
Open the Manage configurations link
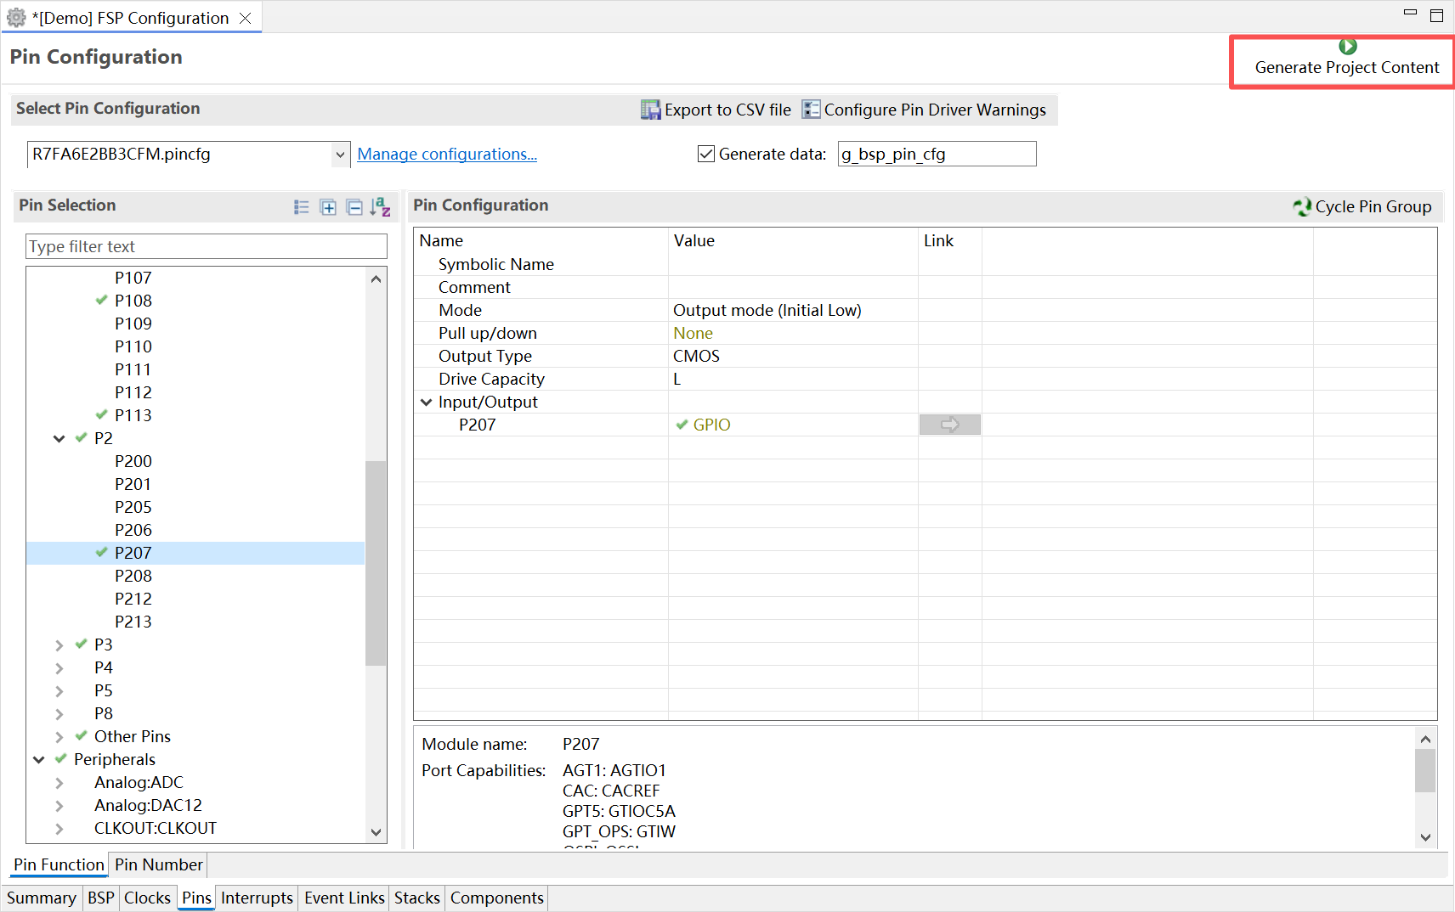click(447, 154)
